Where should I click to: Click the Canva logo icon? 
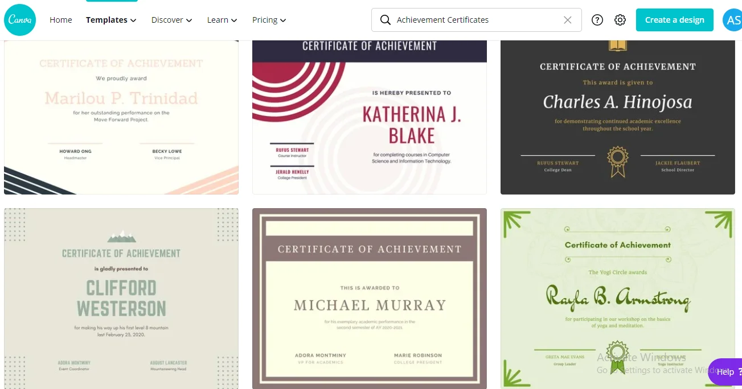pos(20,20)
